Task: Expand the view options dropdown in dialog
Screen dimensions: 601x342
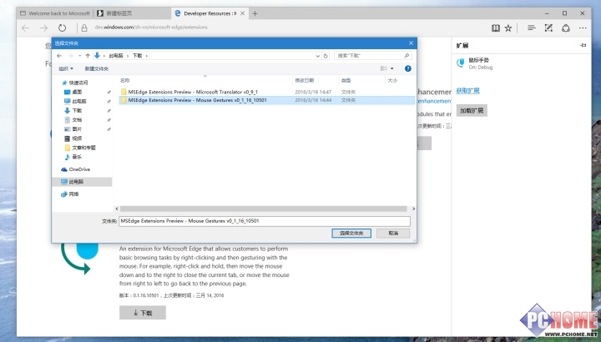Action: click(x=392, y=68)
